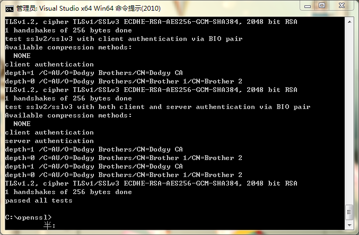Click the "server authentication" output line
The height and width of the screenshot is (235, 359).
point(49,141)
